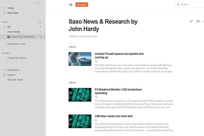Viewport: 204px width, 136px height.
Task: Click the Today clock icon
Action: point(4,8)
